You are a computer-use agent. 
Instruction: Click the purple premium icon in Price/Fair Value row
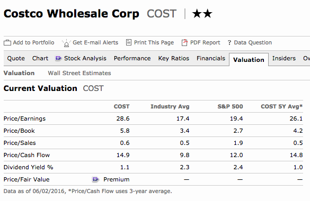tap(95, 179)
